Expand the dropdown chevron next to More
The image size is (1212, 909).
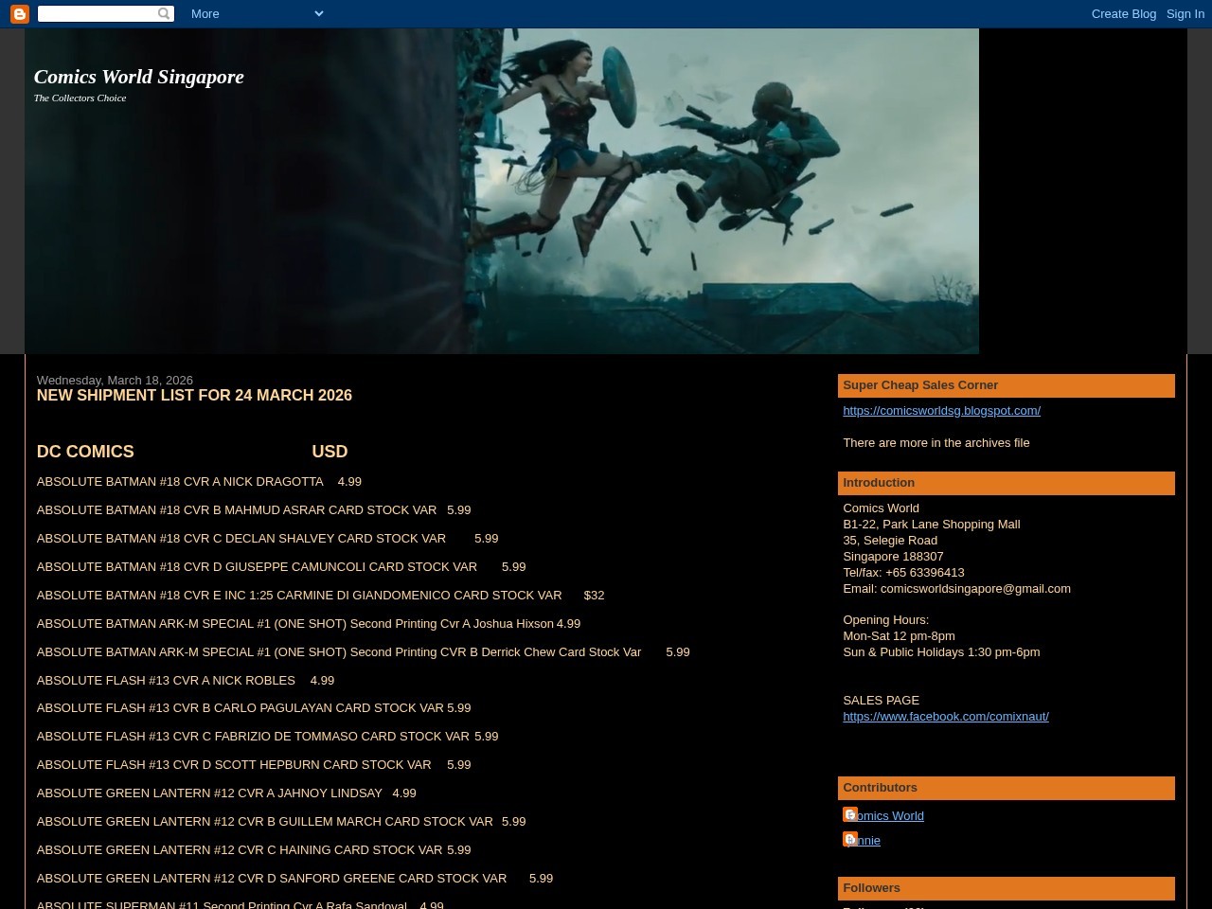318,13
